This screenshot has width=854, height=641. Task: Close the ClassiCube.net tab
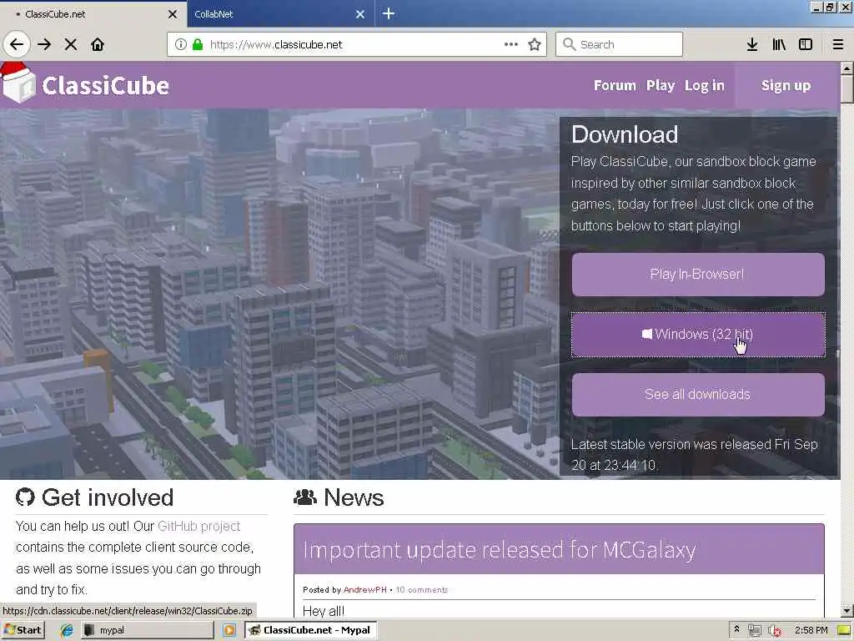(x=173, y=14)
